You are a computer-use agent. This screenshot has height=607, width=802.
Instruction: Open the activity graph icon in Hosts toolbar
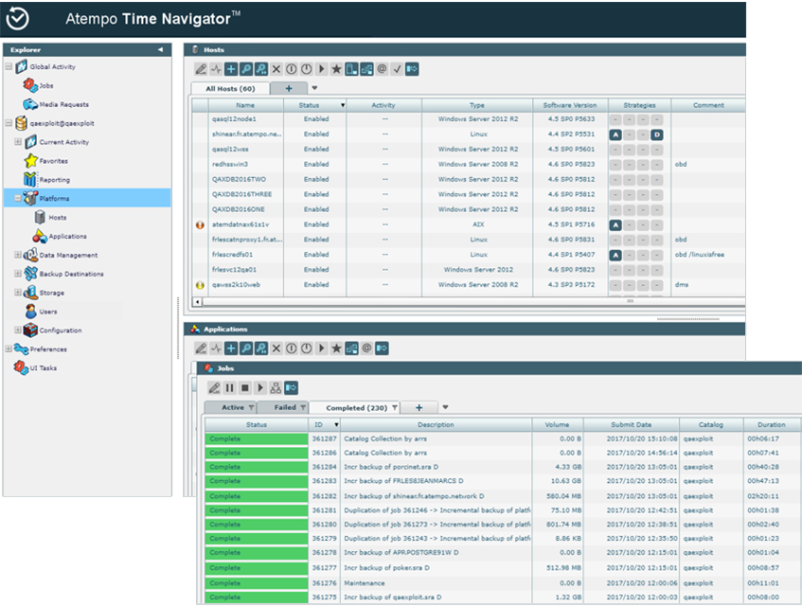215,68
